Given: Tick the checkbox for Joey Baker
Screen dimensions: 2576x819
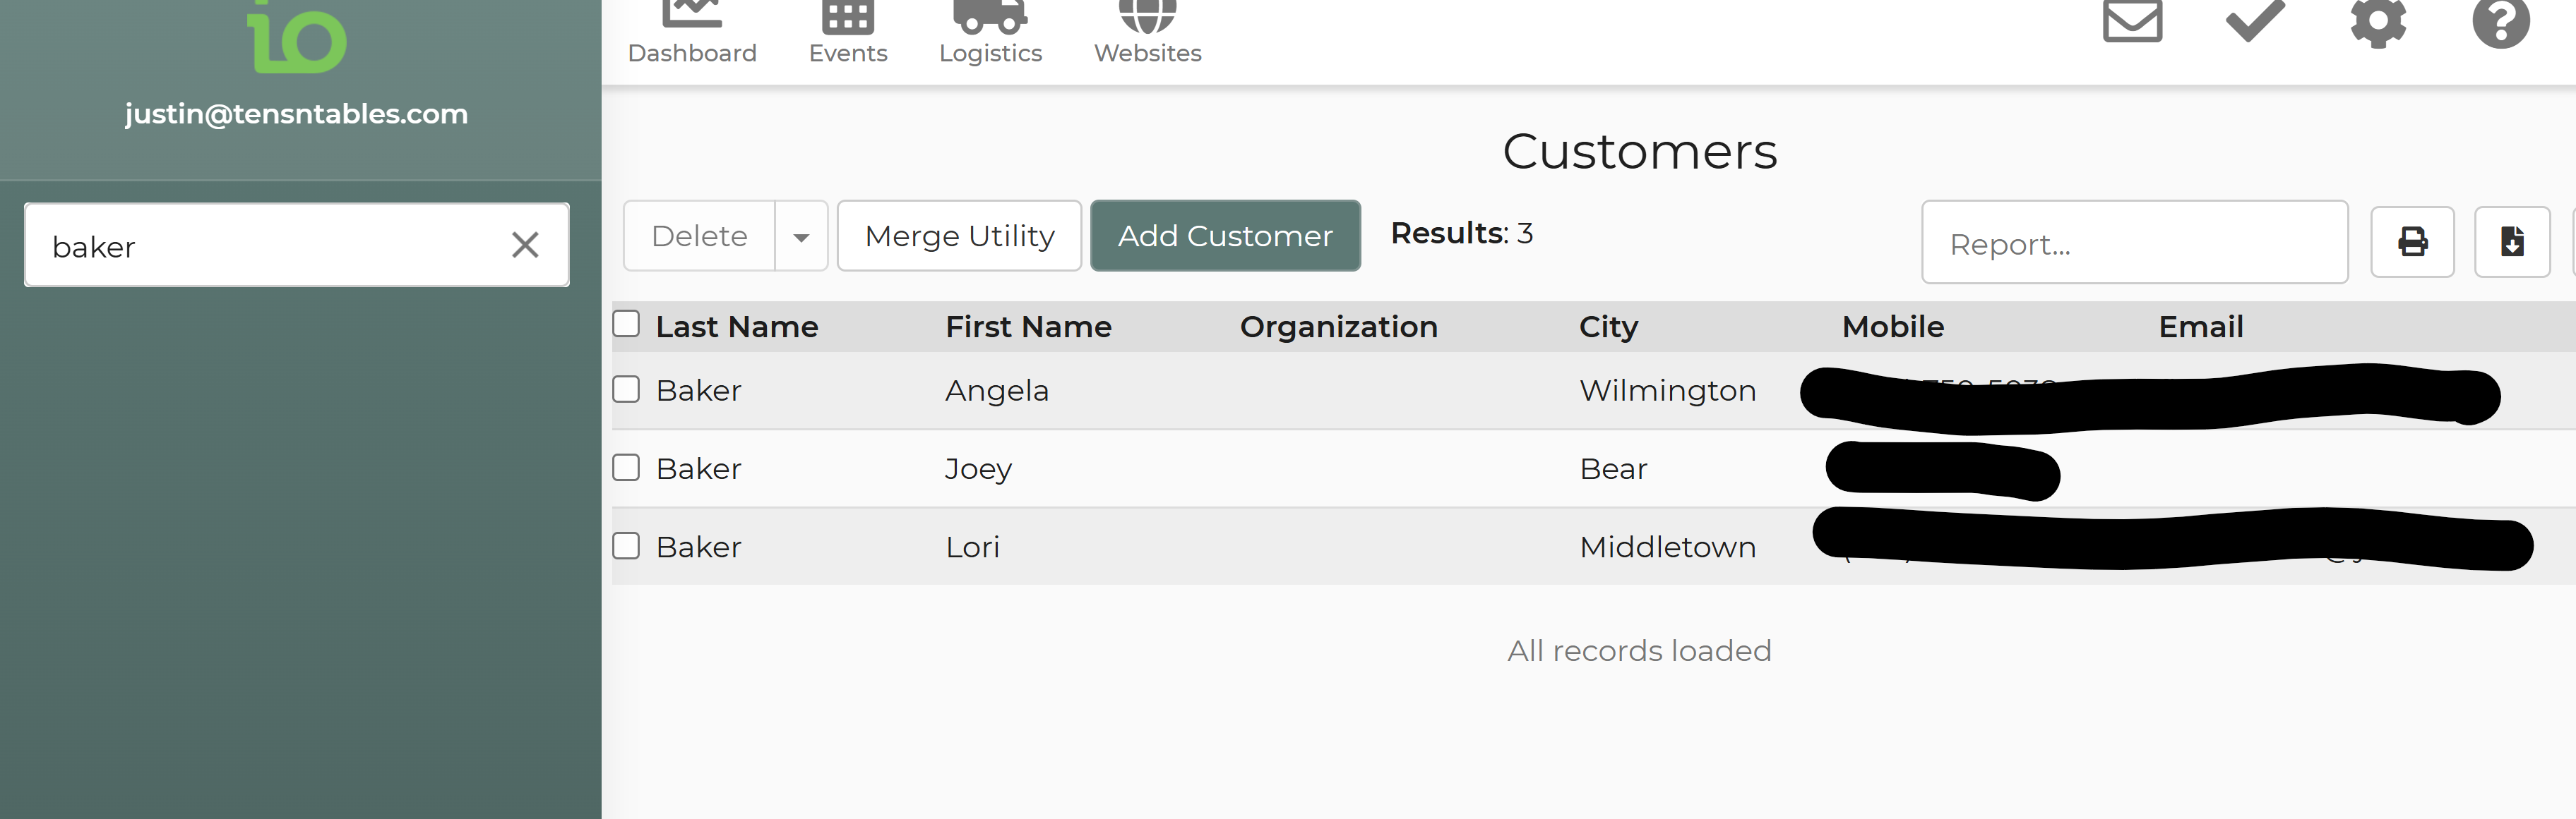Looking at the screenshot, I should pos(626,466).
